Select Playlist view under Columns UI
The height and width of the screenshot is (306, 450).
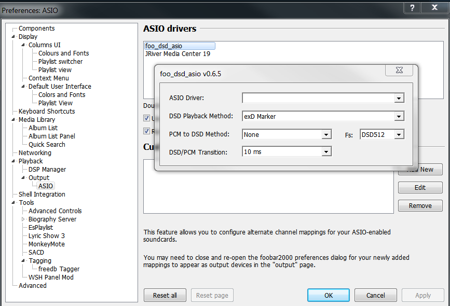click(55, 70)
